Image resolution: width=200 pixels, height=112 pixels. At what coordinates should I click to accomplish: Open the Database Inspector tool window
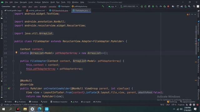[59, 102]
